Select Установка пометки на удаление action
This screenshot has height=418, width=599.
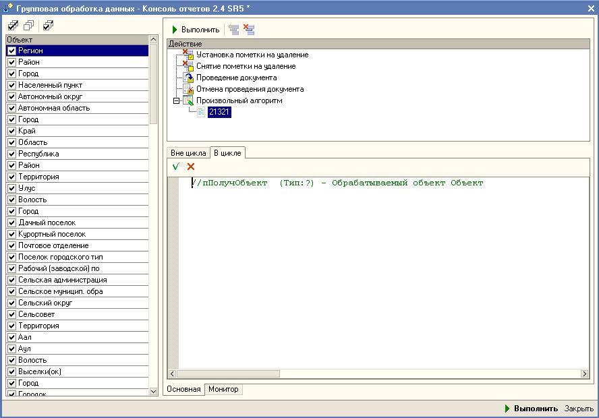tap(252, 55)
